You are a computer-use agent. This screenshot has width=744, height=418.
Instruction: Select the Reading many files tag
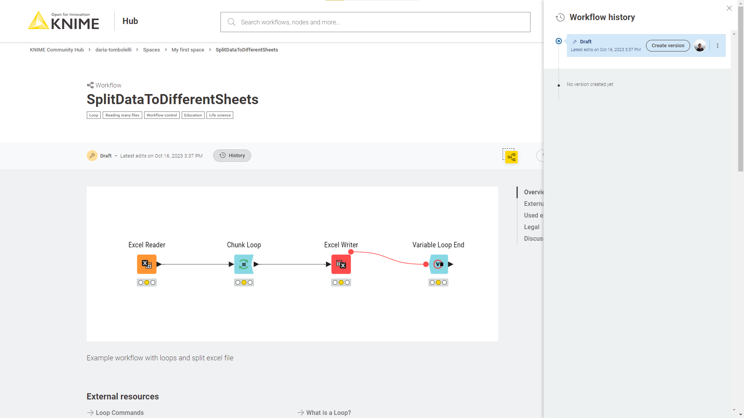coord(122,115)
